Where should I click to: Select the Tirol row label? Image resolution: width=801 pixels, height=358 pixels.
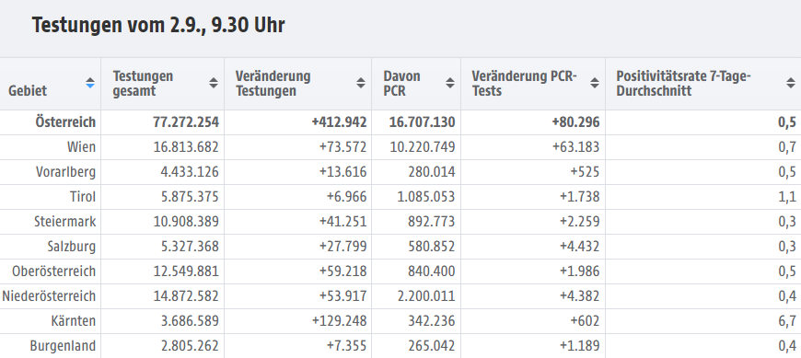[83, 197]
